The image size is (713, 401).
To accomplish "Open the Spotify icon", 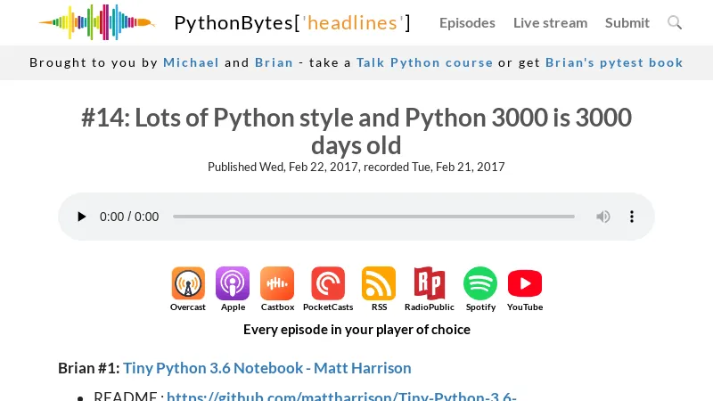I will [x=480, y=284].
